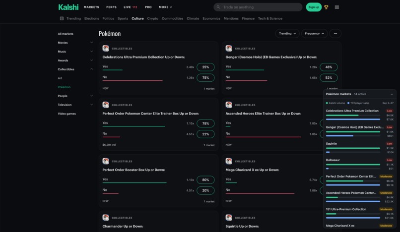The image size is (400, 232).
Task: Buy Yes 78% on Perfect Order Elite Trainer Box
Action: [205, 123]
